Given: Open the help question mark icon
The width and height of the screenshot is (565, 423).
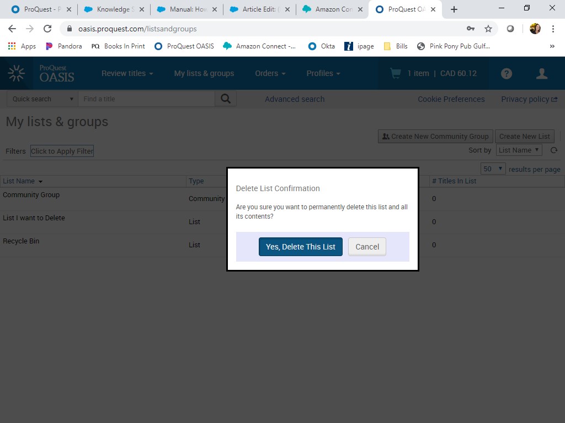Looking at the screenshot, I should point(506,74).
